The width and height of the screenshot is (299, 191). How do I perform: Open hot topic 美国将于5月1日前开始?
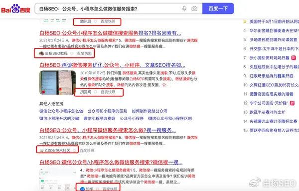point(274,21)
